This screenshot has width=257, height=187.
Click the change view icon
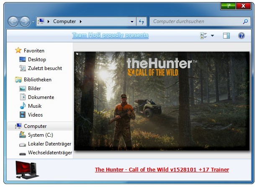coord(203,36)
